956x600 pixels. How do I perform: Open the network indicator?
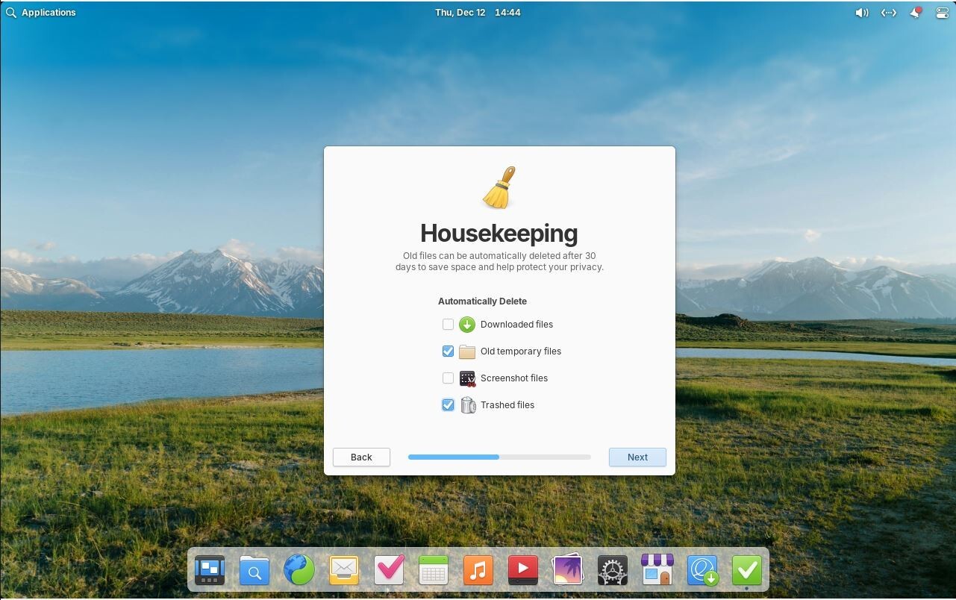[x=888, y=13]
